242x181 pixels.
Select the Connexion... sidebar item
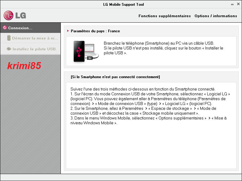[31, 28]
